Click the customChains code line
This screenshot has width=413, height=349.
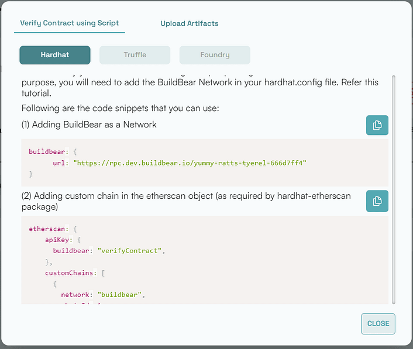click(75, 273)
